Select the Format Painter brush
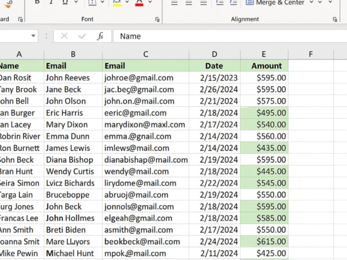 coord(8,5)
